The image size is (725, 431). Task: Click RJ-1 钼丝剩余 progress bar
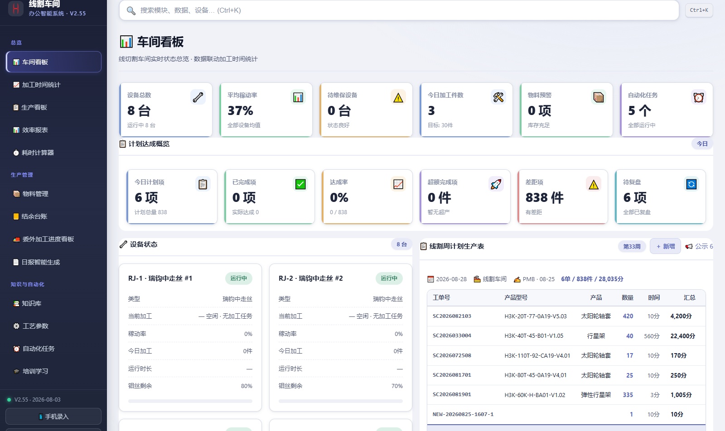pyautogui.click(x=190, y=401)
